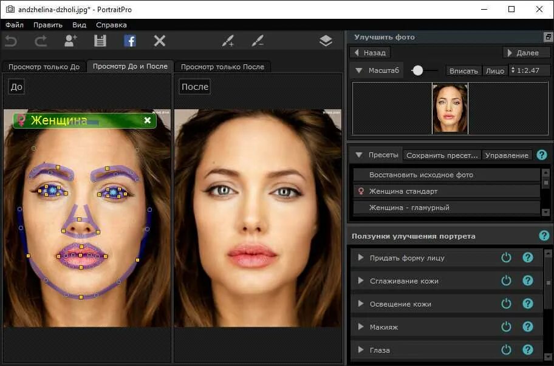The width and height of the screenshot is (554, 366).
Task: Toggle power for Глаза section
Action: point(506,350)
